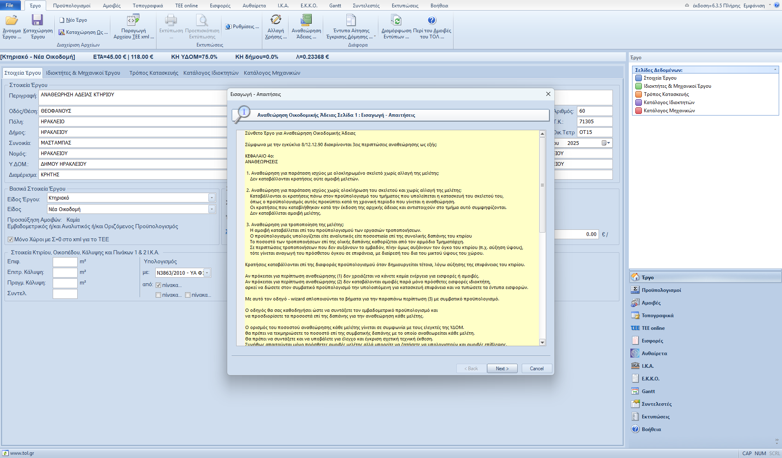Open the Νέα Οικοδομή type dropdown
Viewport: 782px width, 458px height.
click(212, 209)
